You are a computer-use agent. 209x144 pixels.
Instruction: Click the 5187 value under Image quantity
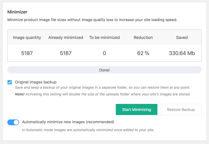coord(27,53)
